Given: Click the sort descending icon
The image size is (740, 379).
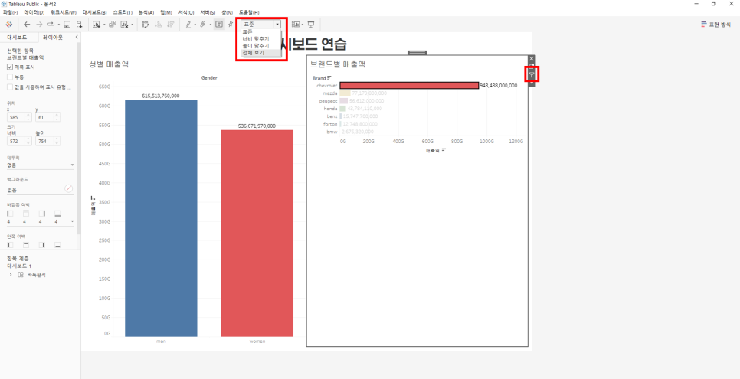Looking at the screenshot, I should [171, 24].
